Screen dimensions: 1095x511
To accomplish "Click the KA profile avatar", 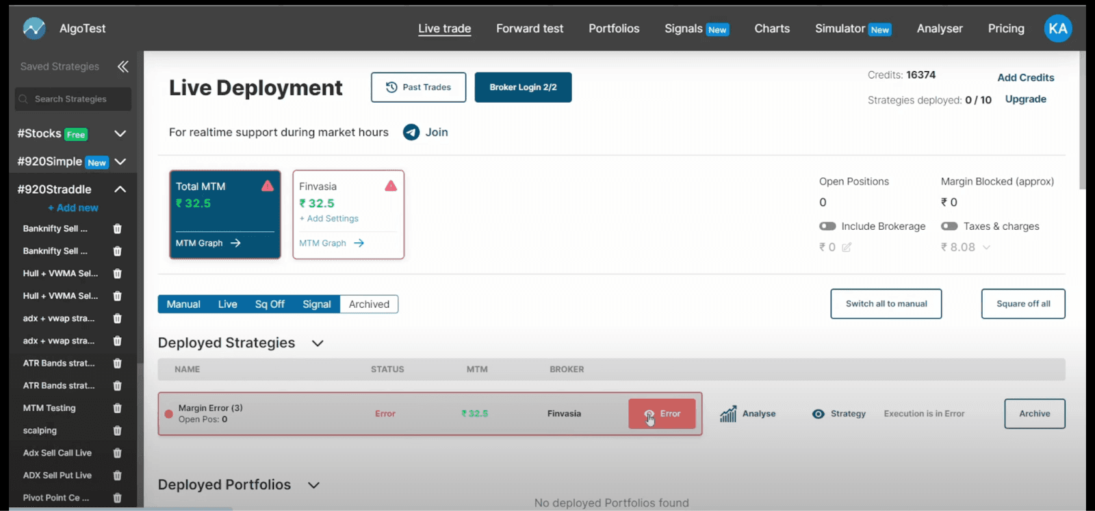I will coord(1057,29).
